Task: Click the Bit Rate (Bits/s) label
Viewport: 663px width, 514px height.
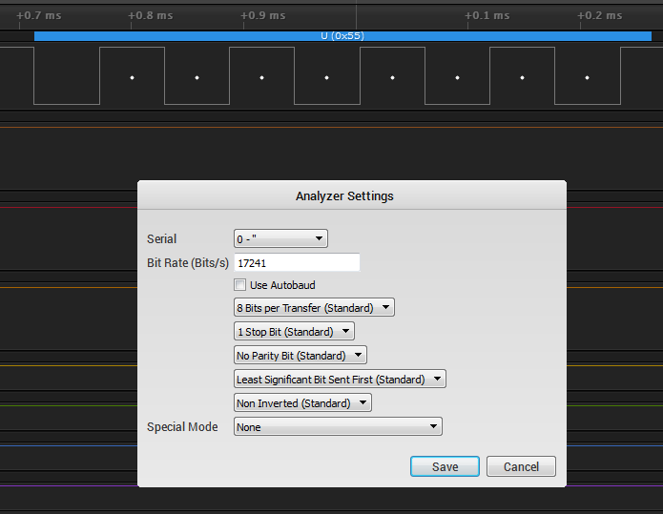Action: tap(188, 263)
